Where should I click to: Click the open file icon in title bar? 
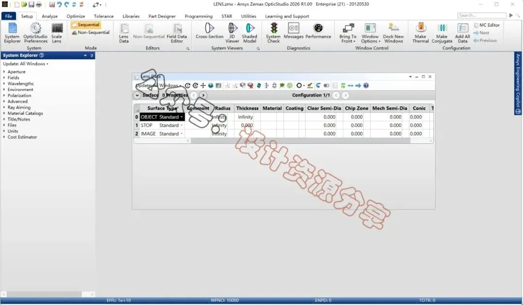click(x=24, y=4)
